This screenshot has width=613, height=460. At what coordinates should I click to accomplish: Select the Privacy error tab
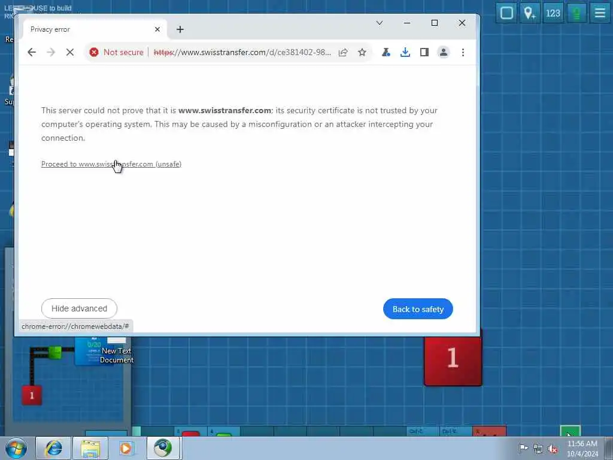[95, 29]
